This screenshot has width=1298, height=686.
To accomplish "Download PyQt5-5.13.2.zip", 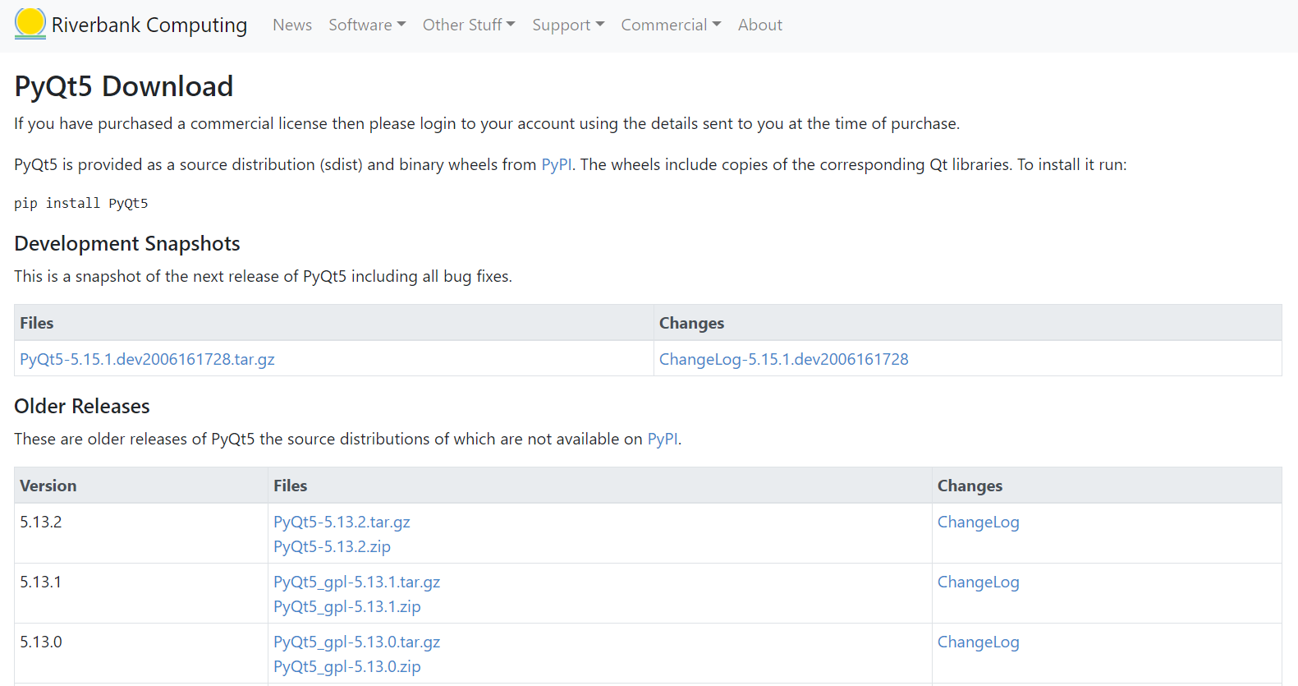I will [x=332, y=546].
